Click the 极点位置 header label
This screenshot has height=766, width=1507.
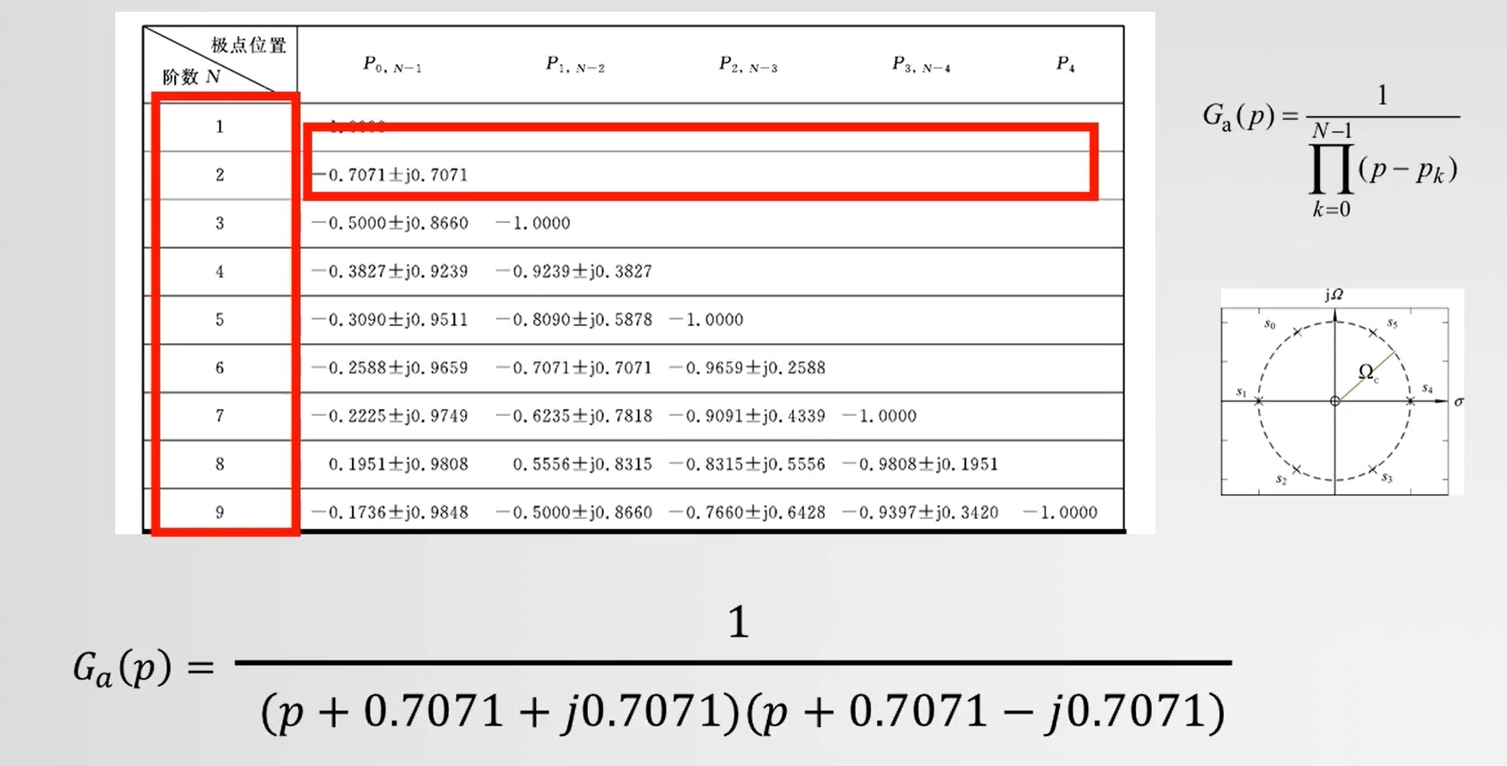coord(248,45)
